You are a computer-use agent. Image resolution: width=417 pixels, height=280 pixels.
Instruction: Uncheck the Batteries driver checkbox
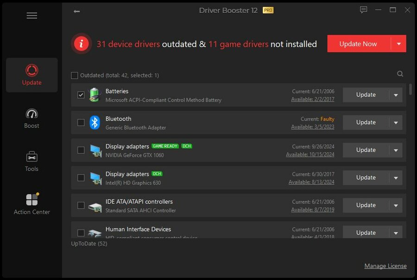[x=81, y=95]
